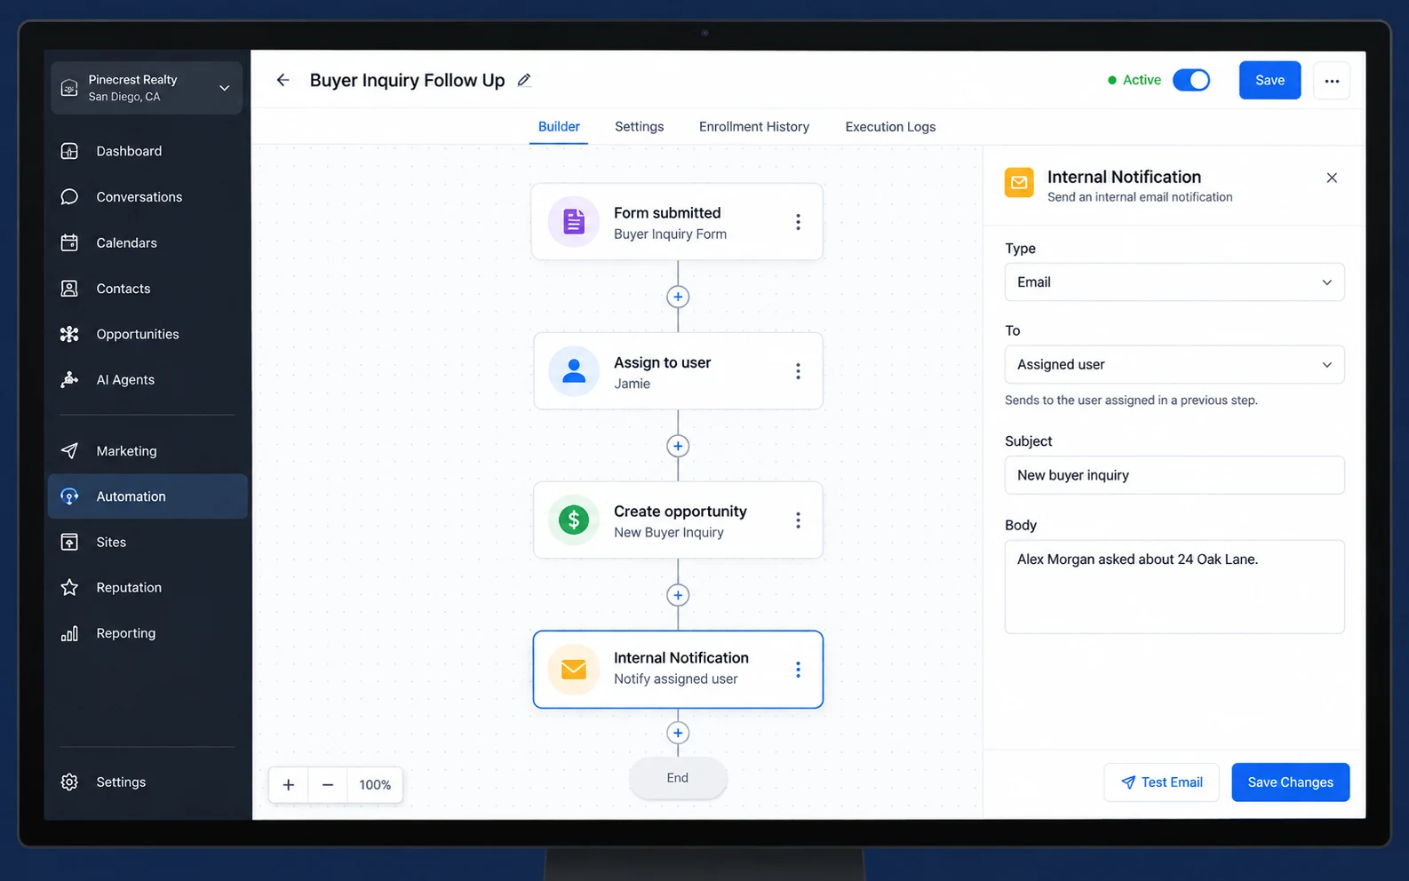
Task: Open the three-dot menu next to Save
Action: pyautogui.click(x=1331, y=80)
